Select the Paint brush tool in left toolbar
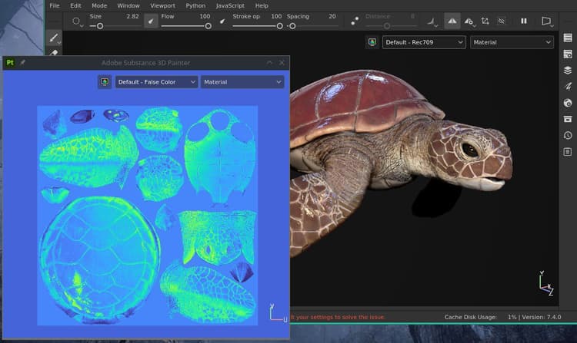577x343 pixels. (x=54, y=38)
